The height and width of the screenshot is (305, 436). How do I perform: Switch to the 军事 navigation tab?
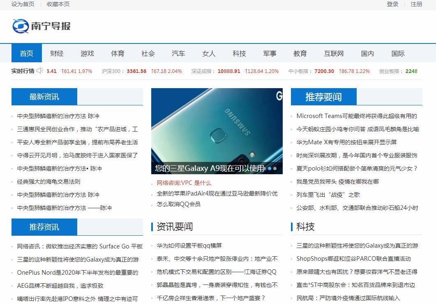tap(270, 53)
